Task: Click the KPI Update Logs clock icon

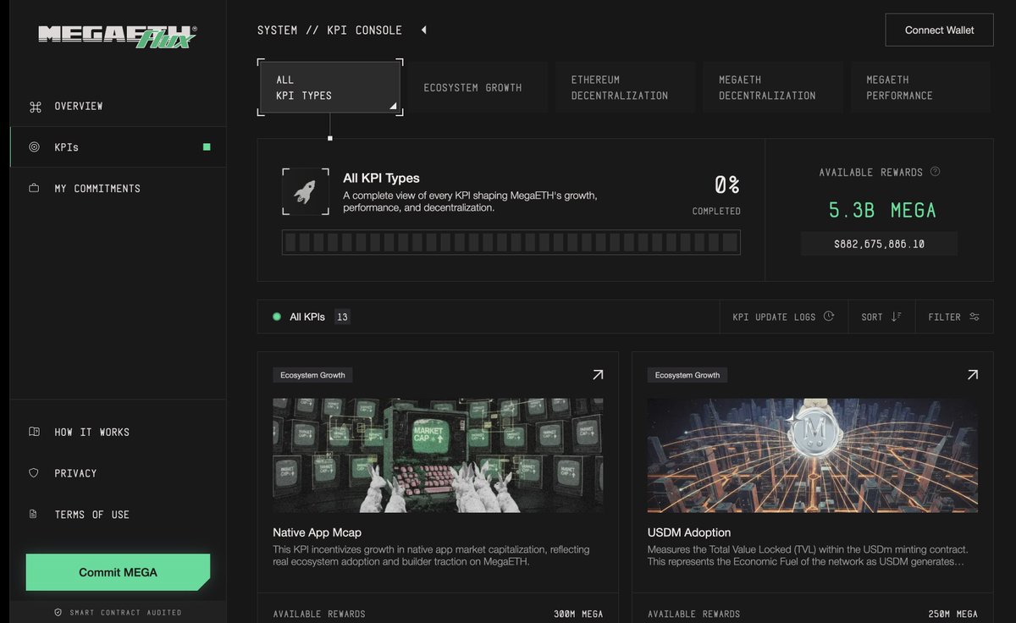Action: click(x=829, y=317)
